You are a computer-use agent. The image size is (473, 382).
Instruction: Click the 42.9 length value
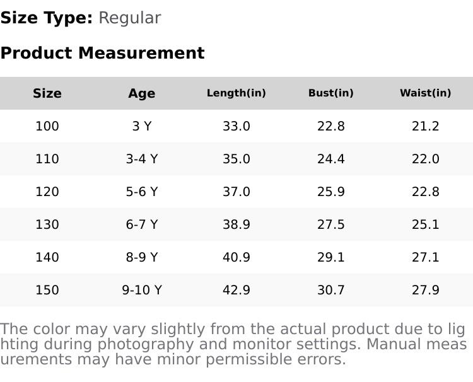(x=237, y=290)
